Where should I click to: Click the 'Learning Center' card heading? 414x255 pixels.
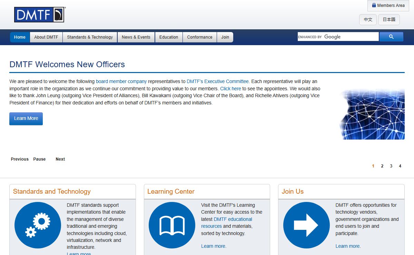point(171,192)
